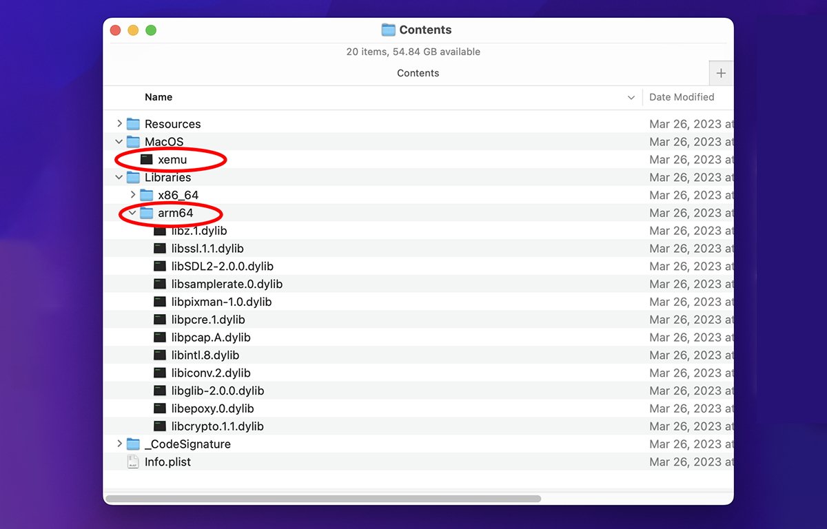Select the Info.plist file name
The height and width of the screenshot is (529, 827).
coord(167,462)
